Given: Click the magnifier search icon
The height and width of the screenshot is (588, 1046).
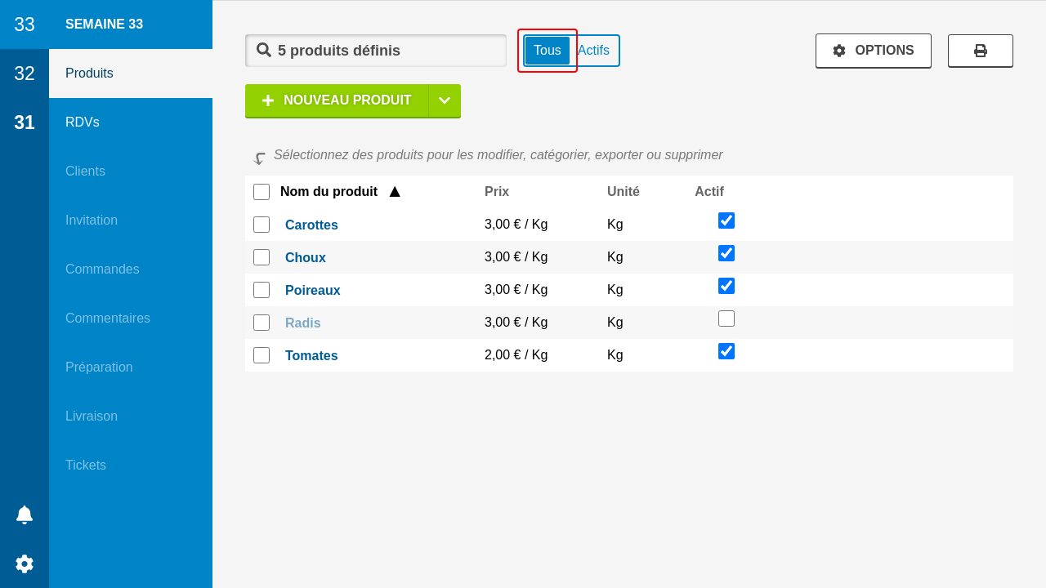Looking at the screenshot, I should [264, 50].
